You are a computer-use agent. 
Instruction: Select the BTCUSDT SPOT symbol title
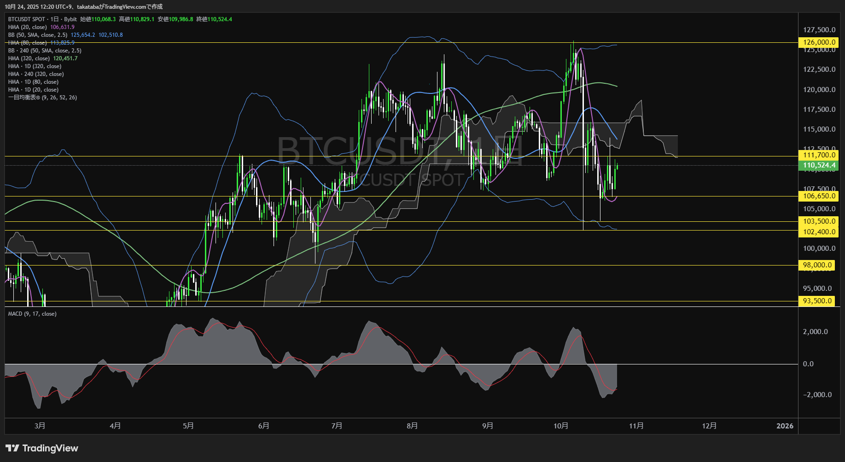pyautogui.click(x=27, y=19)
